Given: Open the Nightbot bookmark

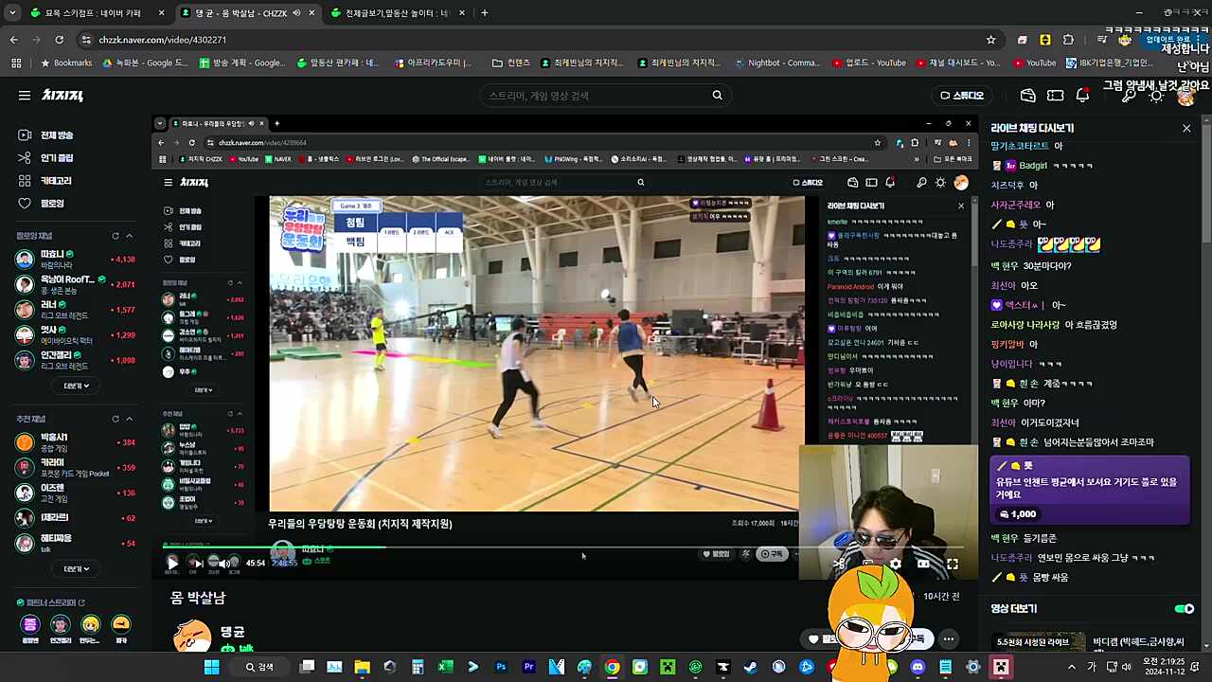Looking at the screenshot, I should click(776, 63).
